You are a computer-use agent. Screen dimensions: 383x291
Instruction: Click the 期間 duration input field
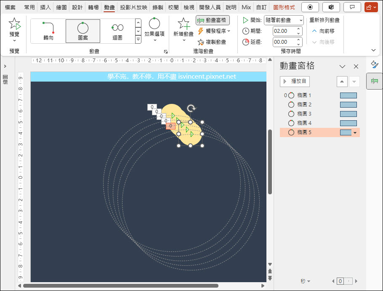tap(285, 31)
